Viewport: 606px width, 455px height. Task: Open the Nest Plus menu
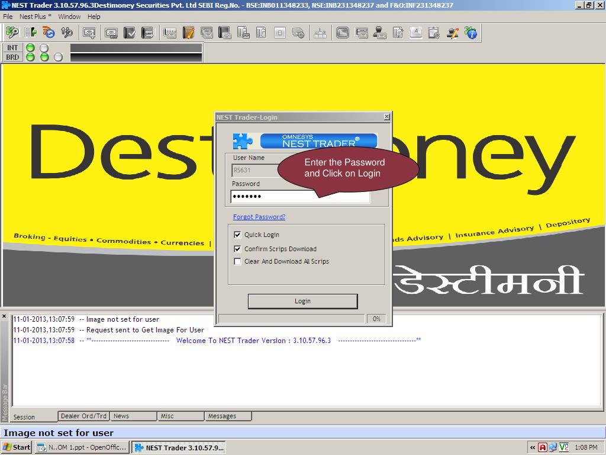click(35, 17)
